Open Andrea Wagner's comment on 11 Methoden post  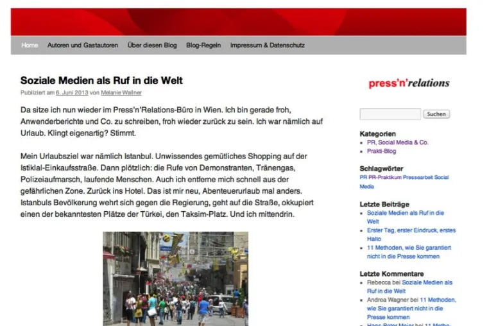tap(411, 309)
